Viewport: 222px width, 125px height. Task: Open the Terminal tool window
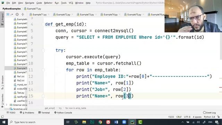point(44,112)
